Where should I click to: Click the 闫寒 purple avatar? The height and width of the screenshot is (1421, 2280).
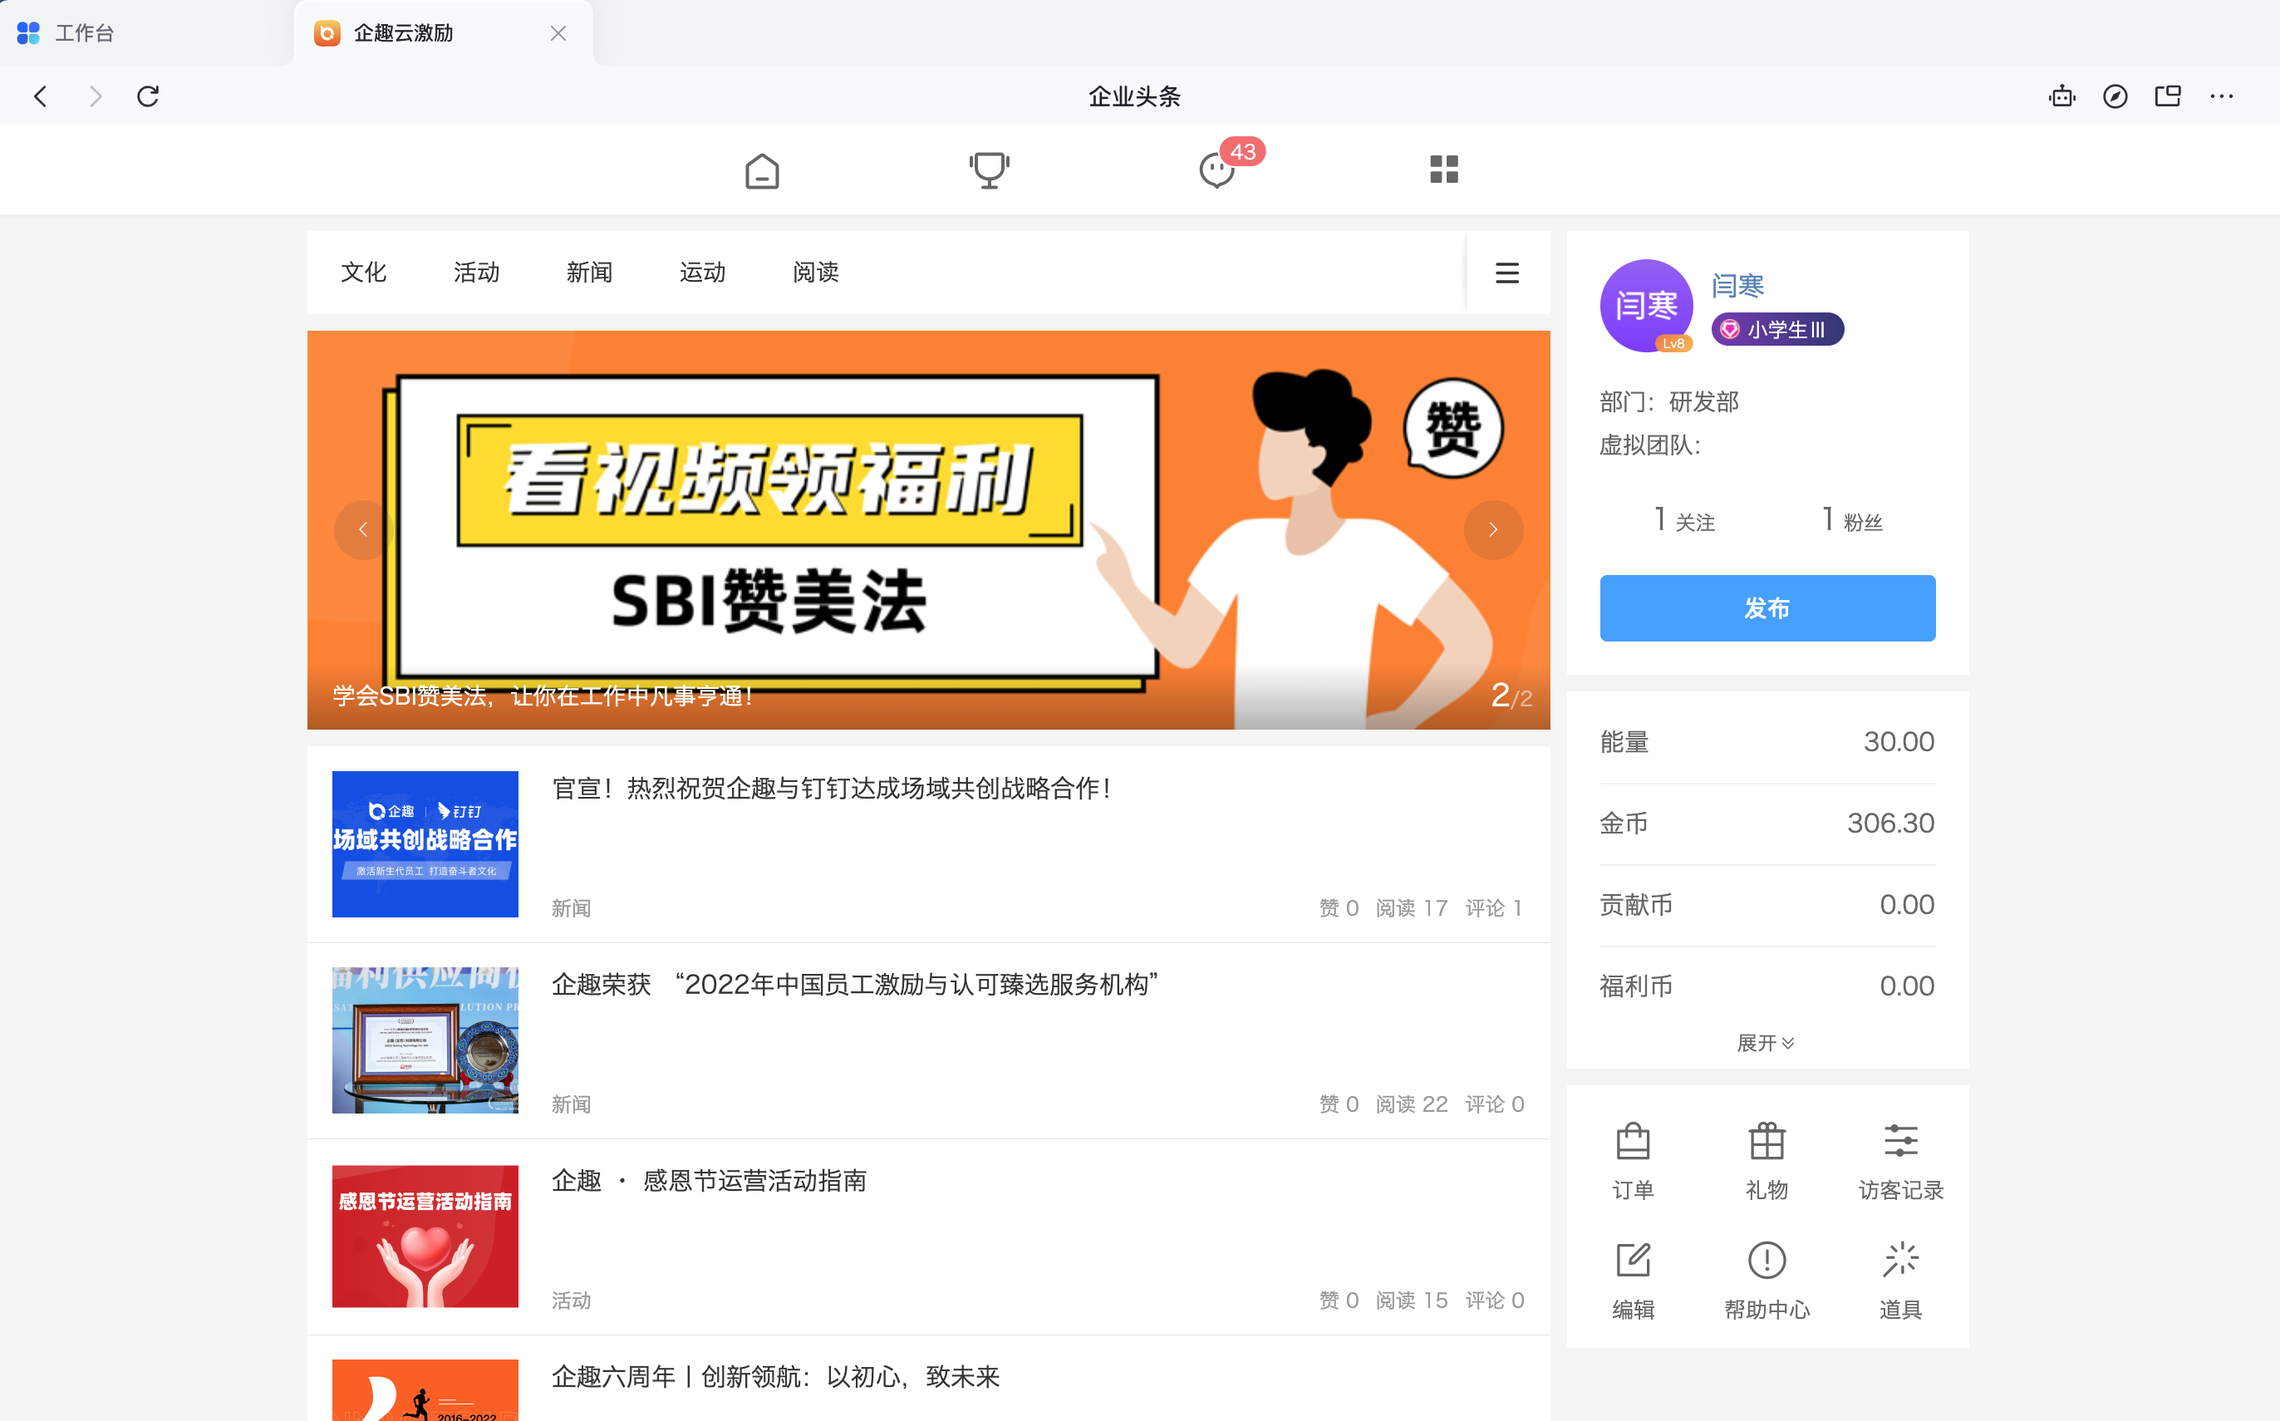(x=1646, y=306)
